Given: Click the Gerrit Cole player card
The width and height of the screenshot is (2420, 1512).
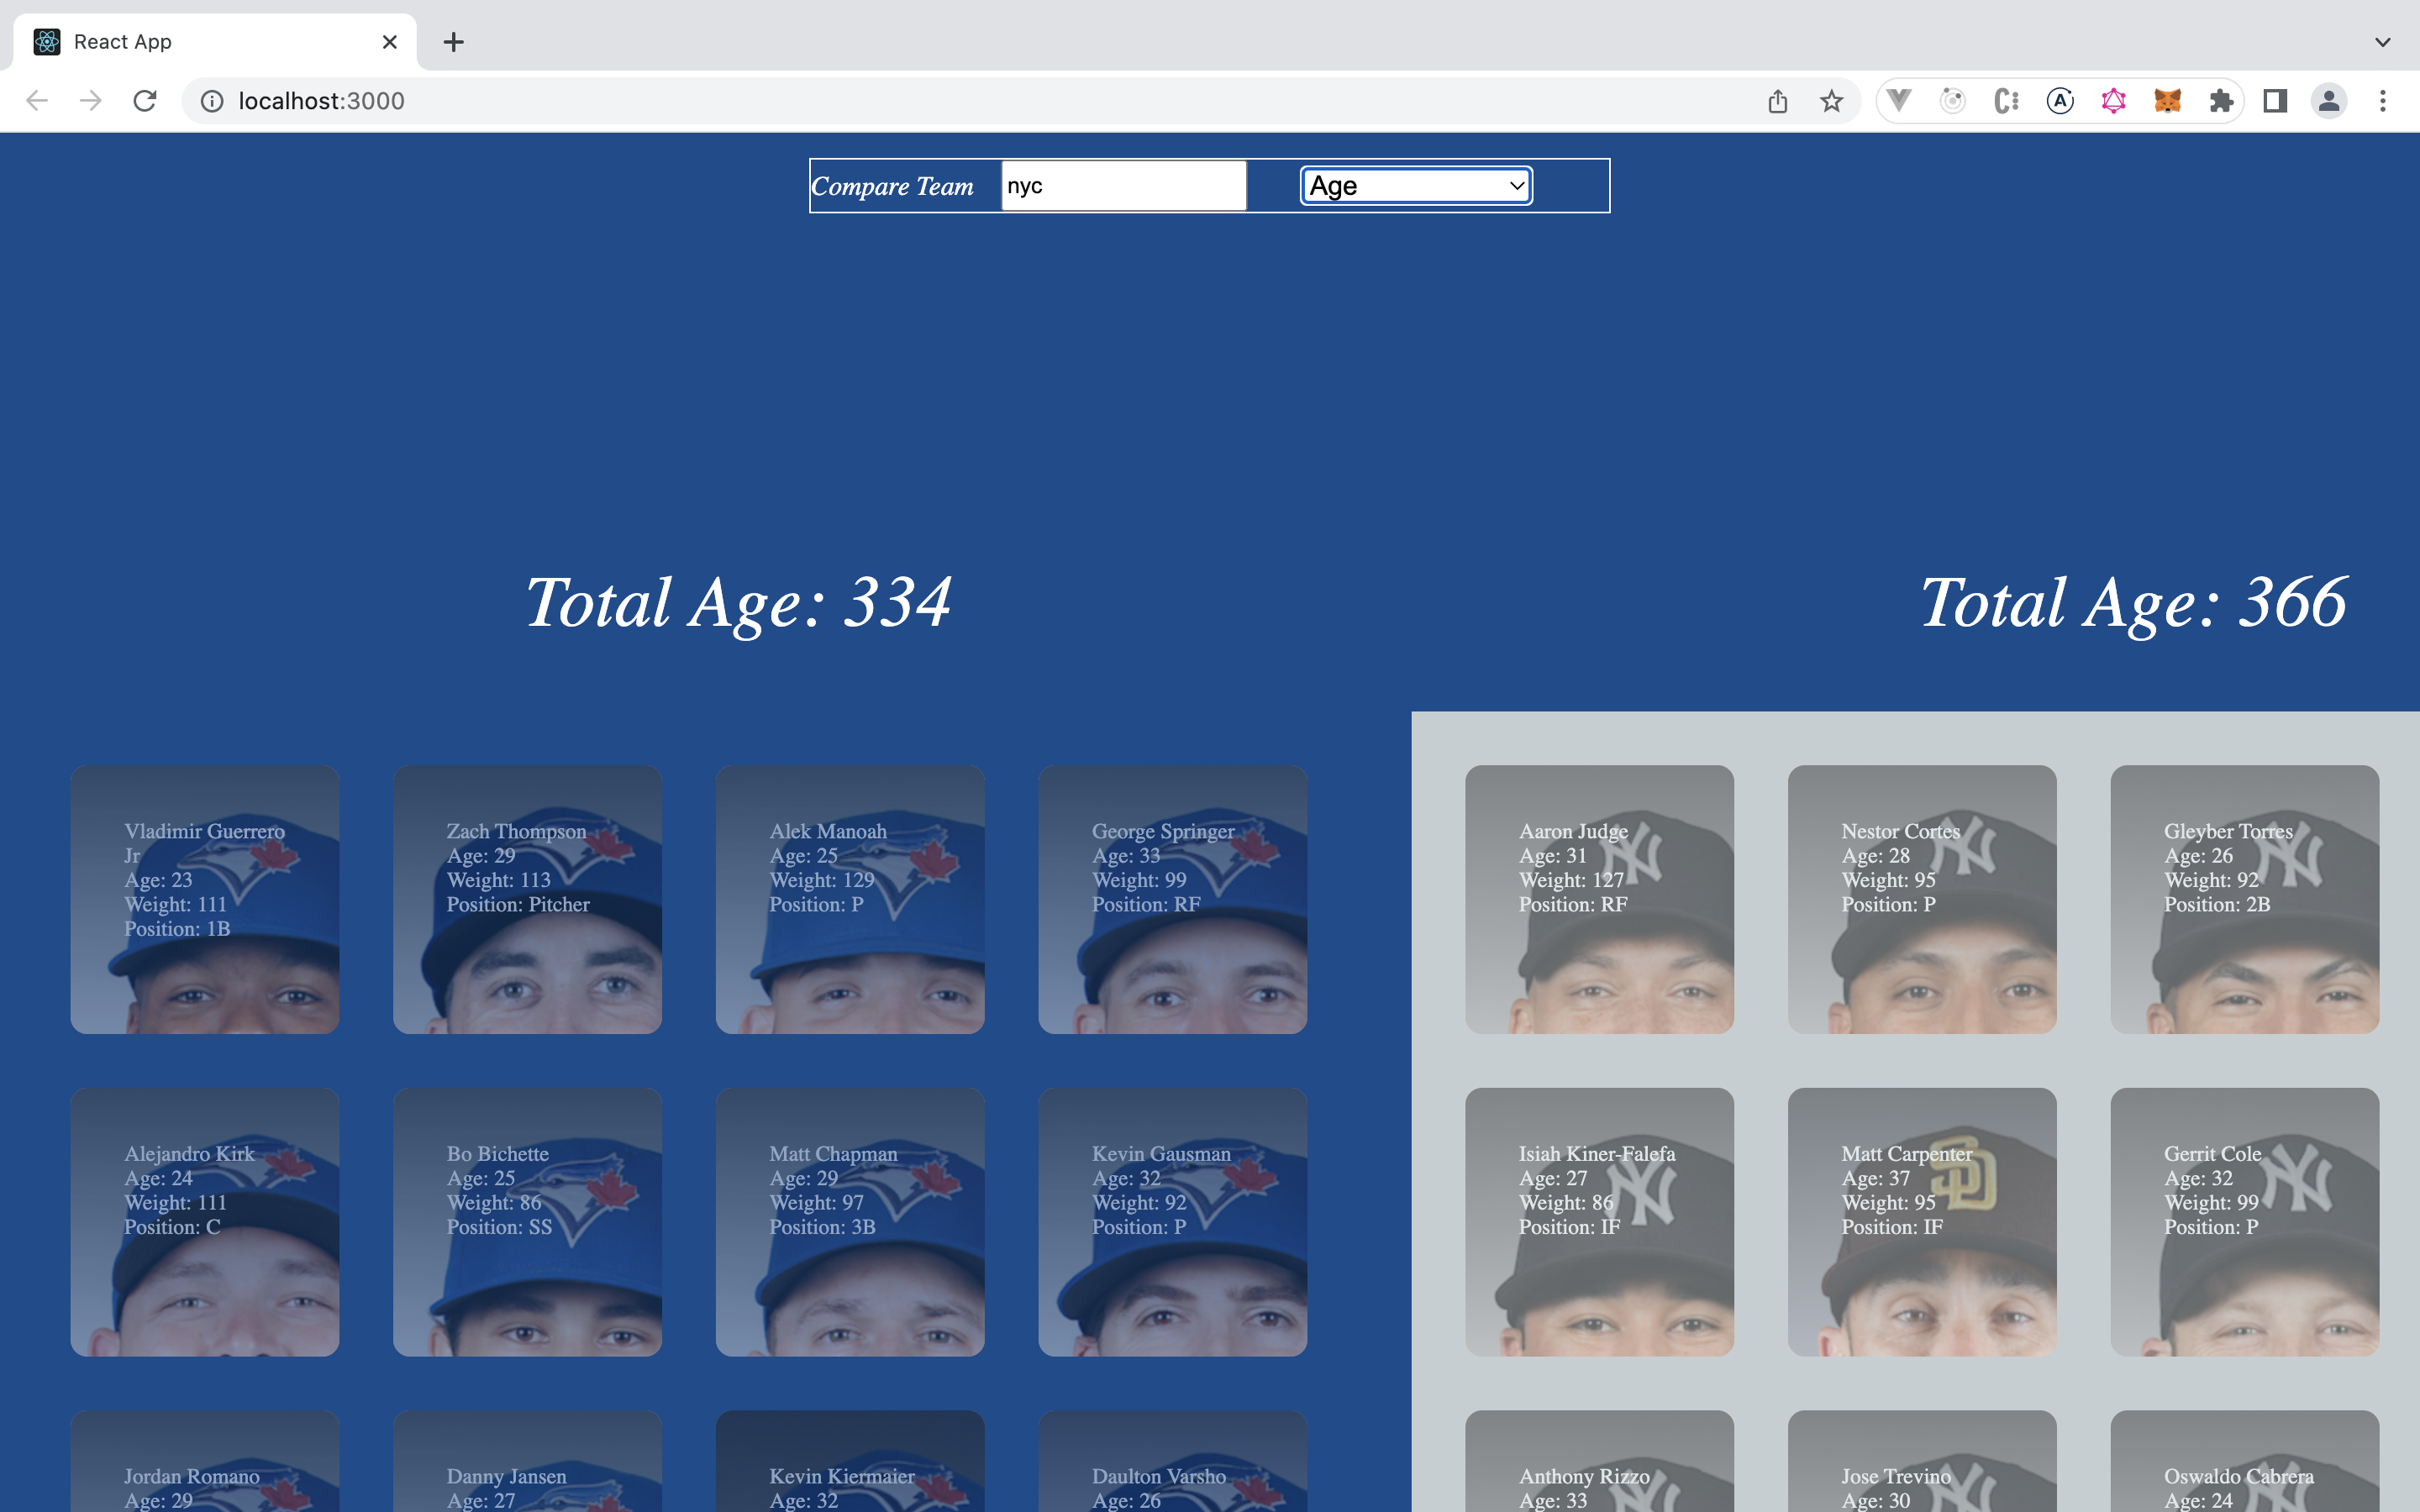Looking at the screenshot, I should click(x=2244, y=1221).
